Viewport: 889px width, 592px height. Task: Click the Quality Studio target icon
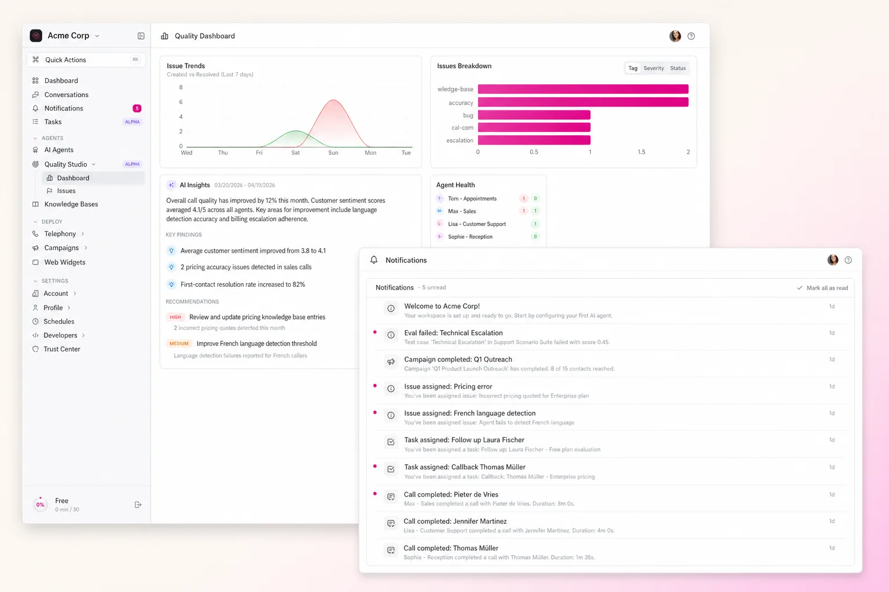(35, 164)
